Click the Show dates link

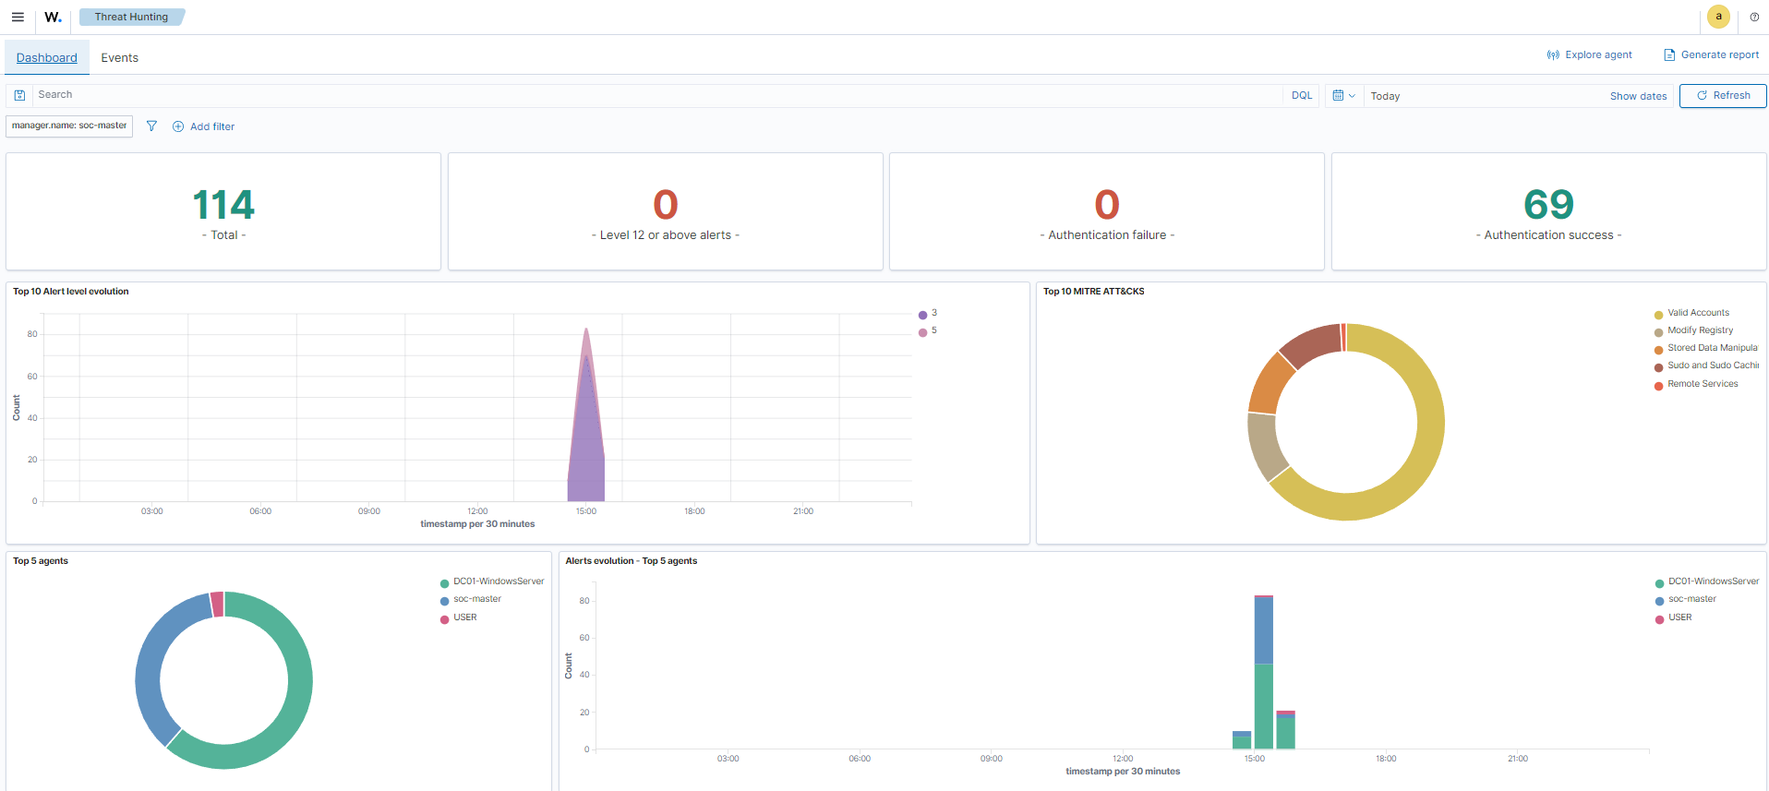coord(1638,96)
